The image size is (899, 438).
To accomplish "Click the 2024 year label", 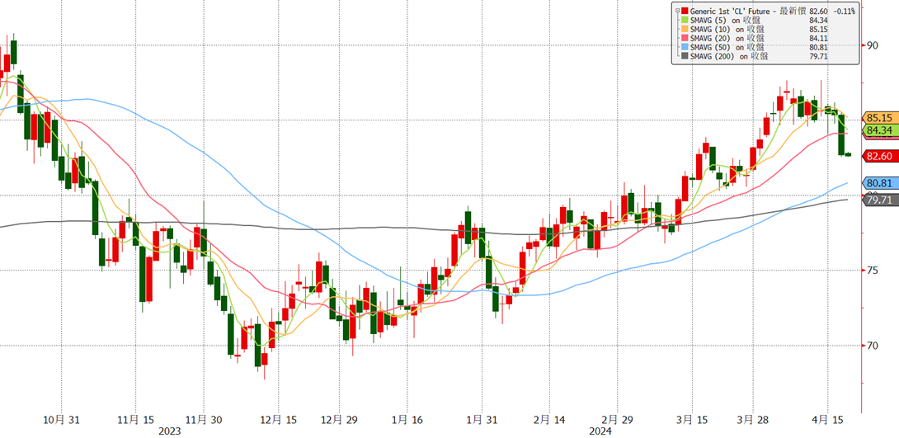I will click(601, 431).
